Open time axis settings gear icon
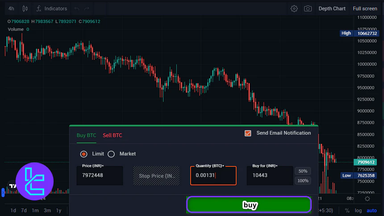Image resolution: width=384 pixels, height=216 pixels. [x=367, y=199]
